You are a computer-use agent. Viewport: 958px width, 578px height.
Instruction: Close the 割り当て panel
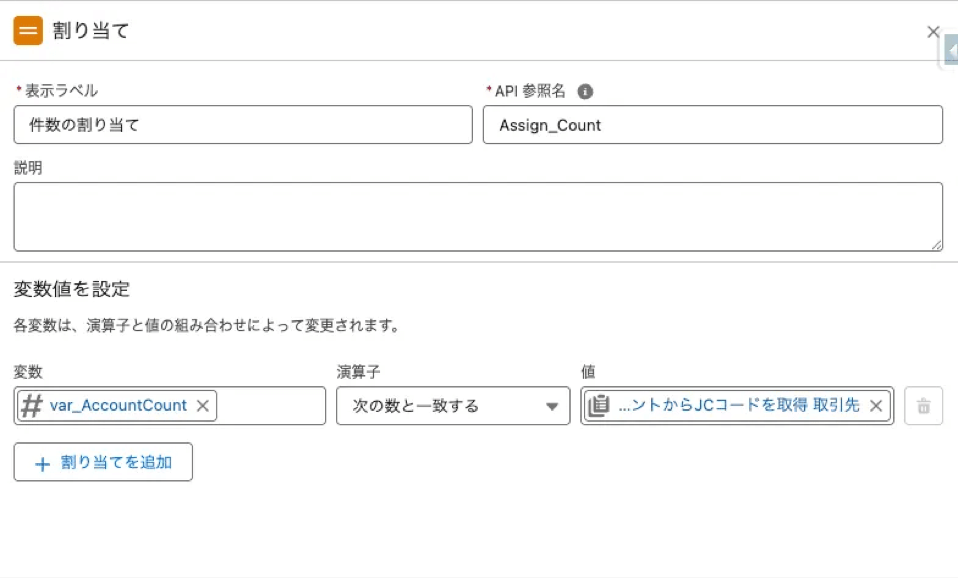click(x=933, y=32)
